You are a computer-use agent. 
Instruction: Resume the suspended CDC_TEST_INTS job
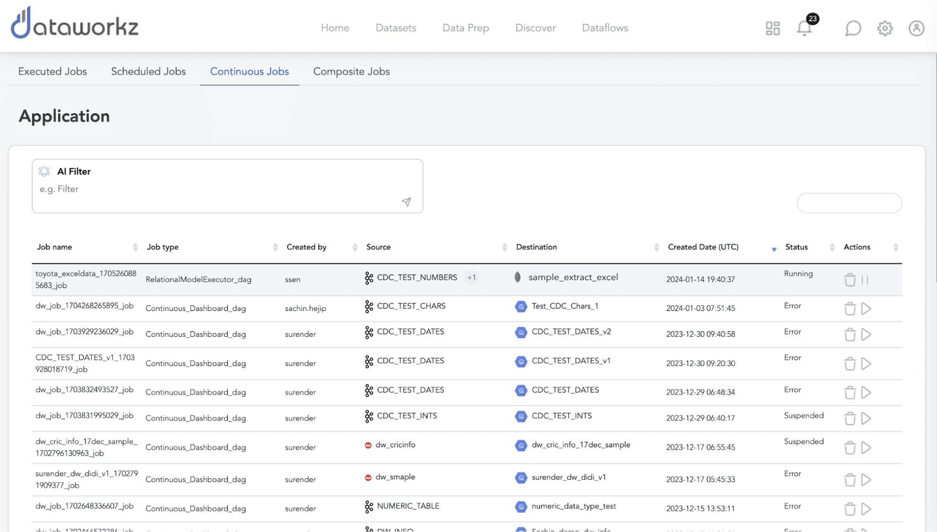pyautogui.click(x=866, y=418)
